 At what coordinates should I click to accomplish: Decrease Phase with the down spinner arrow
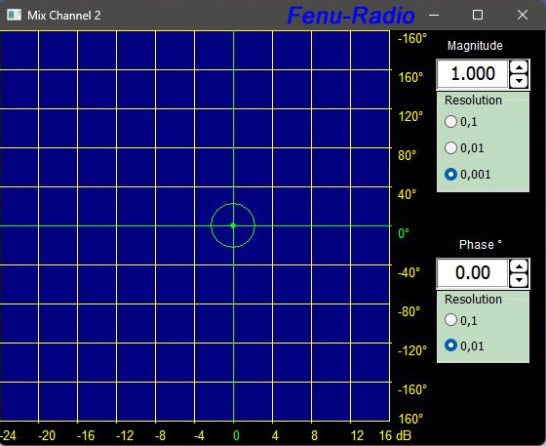(519, 280)
